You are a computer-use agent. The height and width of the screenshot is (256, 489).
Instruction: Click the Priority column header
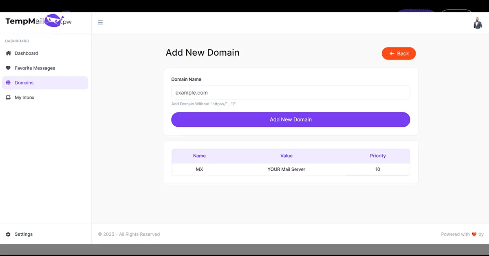click(x=378, y=156)
